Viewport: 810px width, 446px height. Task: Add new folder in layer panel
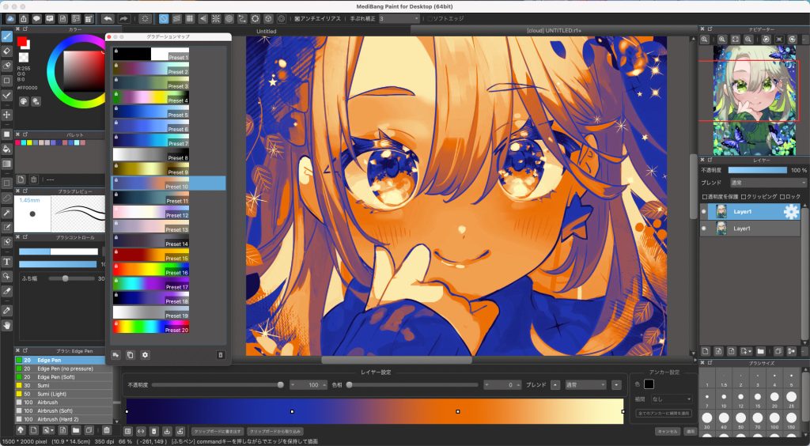click(x=760, y=352)
